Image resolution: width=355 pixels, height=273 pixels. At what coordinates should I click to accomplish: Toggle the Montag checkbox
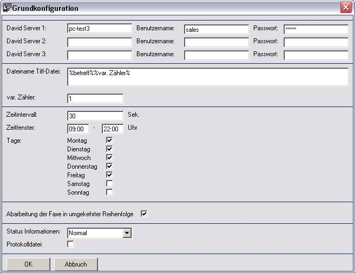point(109,140)
